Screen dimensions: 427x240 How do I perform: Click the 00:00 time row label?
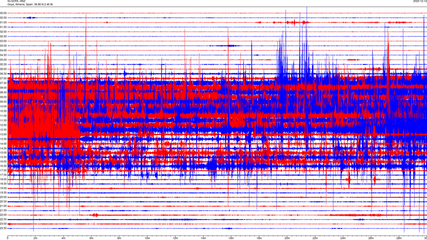coord(3,13)
